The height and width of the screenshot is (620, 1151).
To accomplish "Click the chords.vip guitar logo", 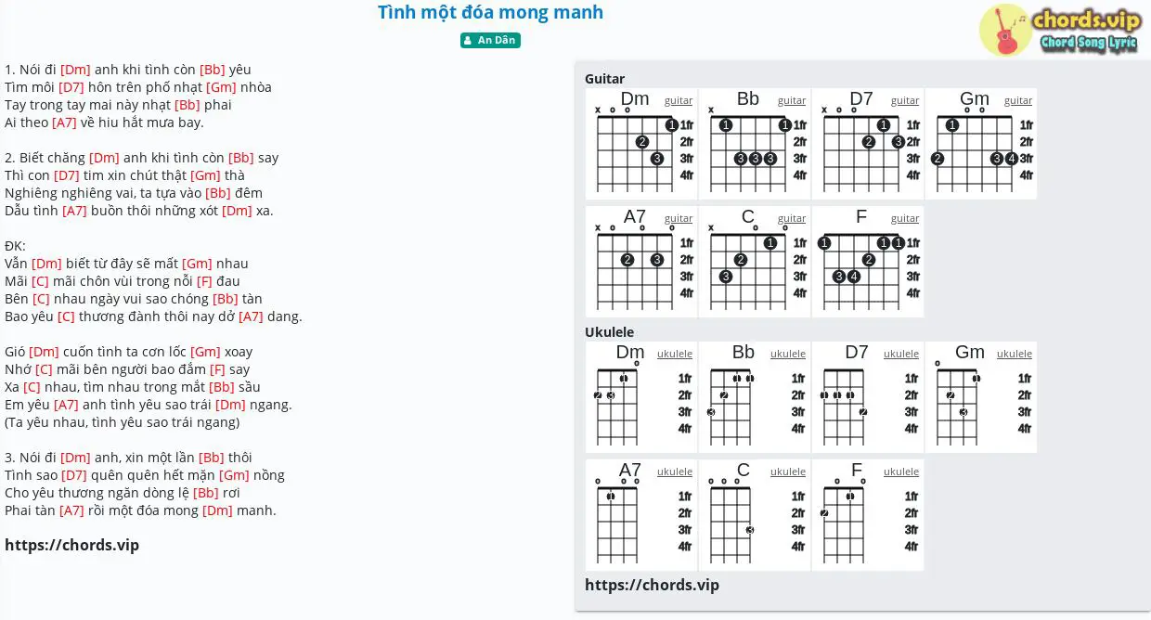I will (x=1060, y=30).
